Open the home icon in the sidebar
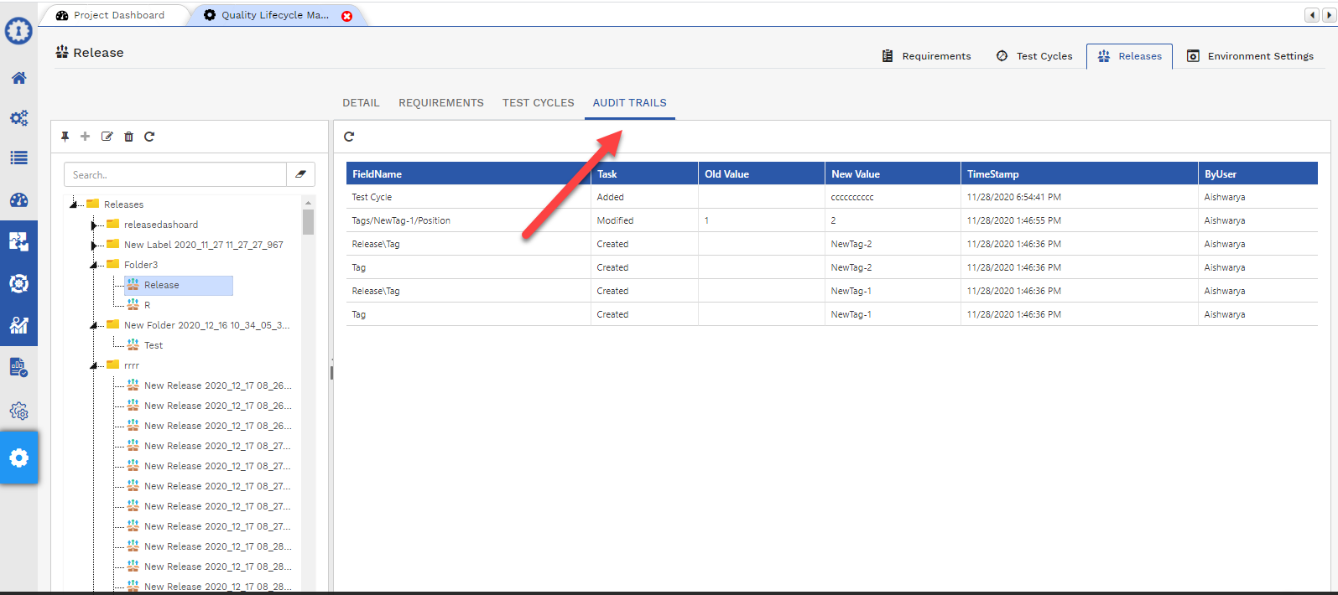The width and height of the screenshot is (1338, 595). (x=18, y=78)
